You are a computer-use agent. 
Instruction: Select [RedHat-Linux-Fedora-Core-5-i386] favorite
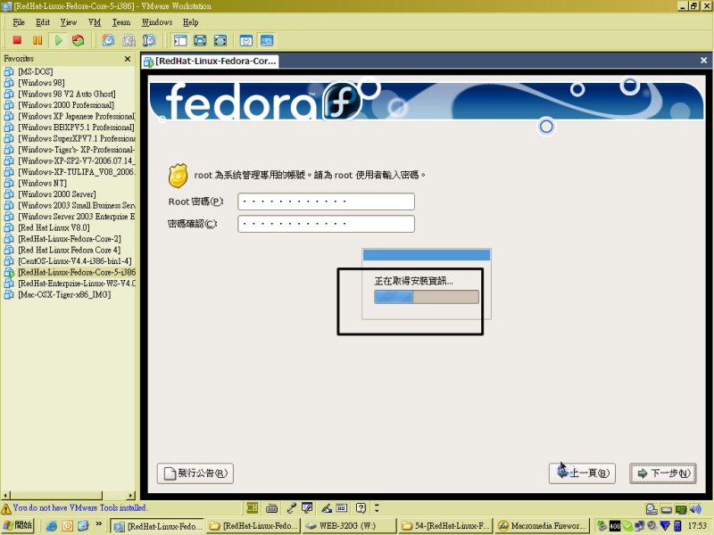[x=71, y=272]
